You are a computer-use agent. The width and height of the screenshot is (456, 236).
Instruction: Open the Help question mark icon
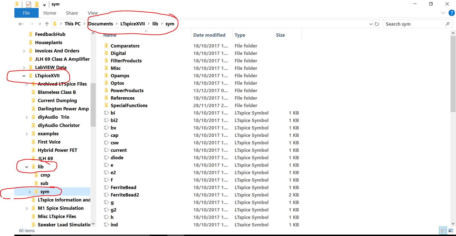click(452, 13)
